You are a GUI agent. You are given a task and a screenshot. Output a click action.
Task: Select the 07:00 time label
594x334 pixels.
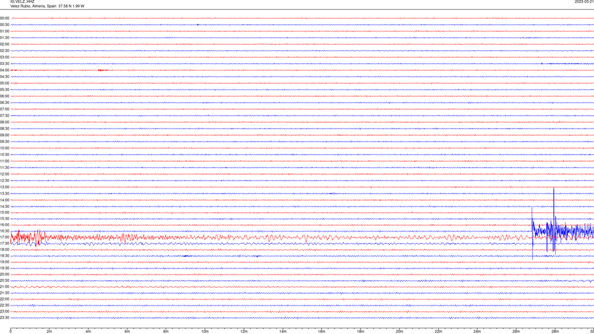click(4, 109)
